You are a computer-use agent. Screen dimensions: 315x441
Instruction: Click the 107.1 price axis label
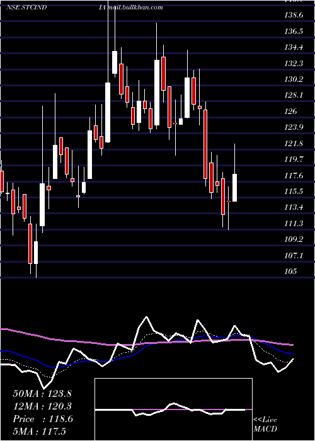point(294,256)
